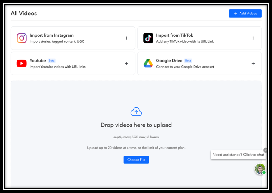Click the Beta badge next to Google Drive
The image size is (272, 193).
[188, 61]
